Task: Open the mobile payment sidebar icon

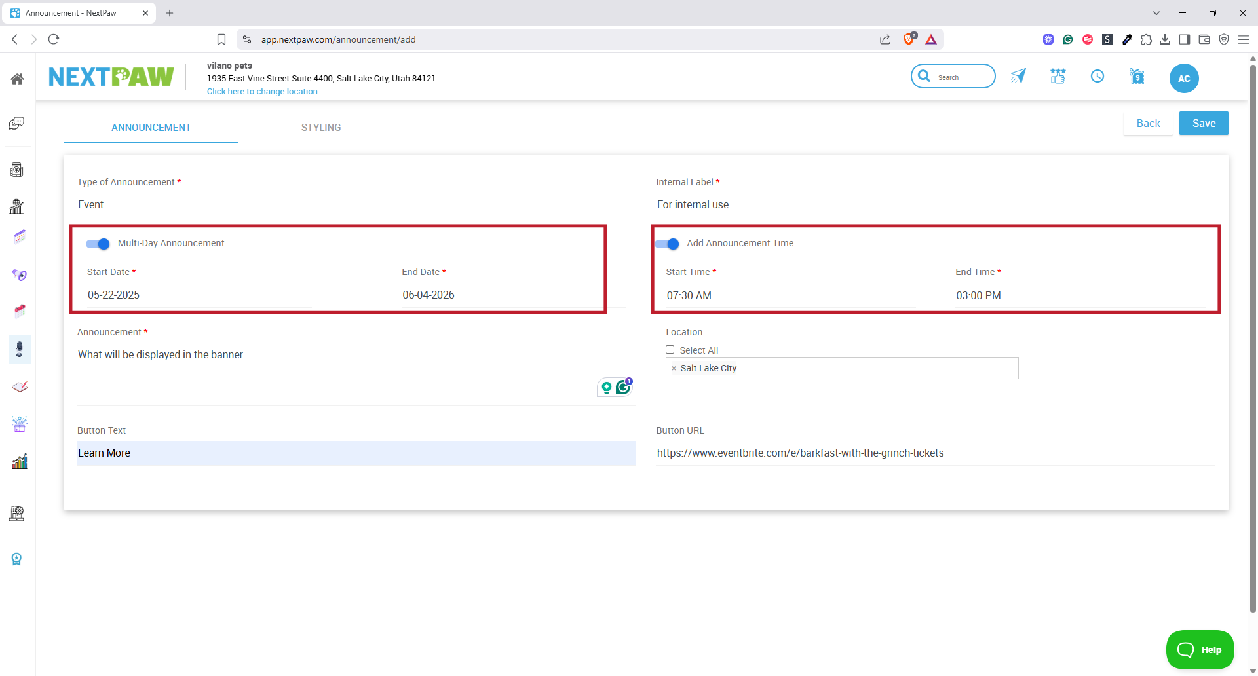Action: pyautogui.click(x=17, y=170)
